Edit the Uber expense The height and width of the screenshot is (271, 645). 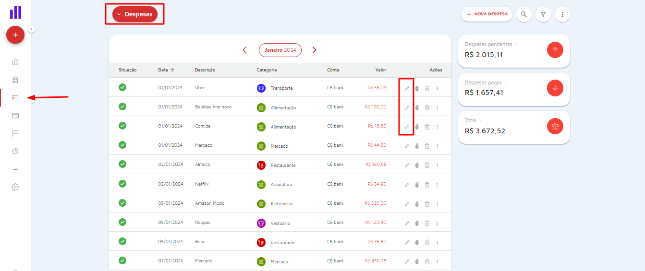[407, 88]
